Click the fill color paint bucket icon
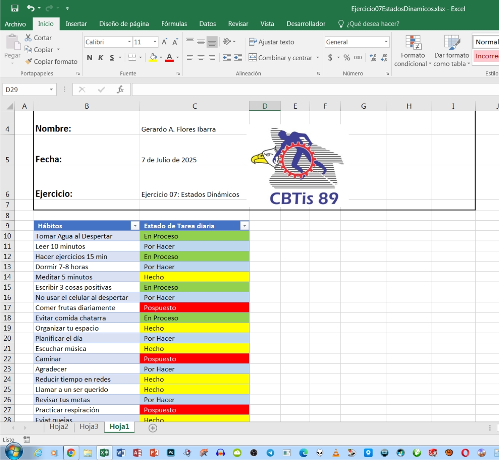499x460 pixels. (153, 57)
